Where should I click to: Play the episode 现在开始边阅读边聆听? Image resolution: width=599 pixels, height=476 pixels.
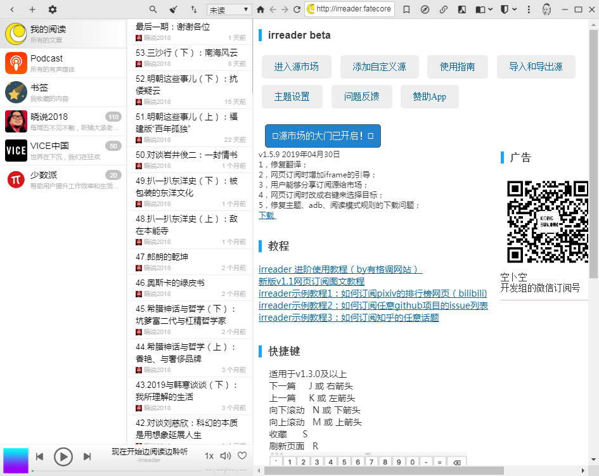click(x=63, y=456)
